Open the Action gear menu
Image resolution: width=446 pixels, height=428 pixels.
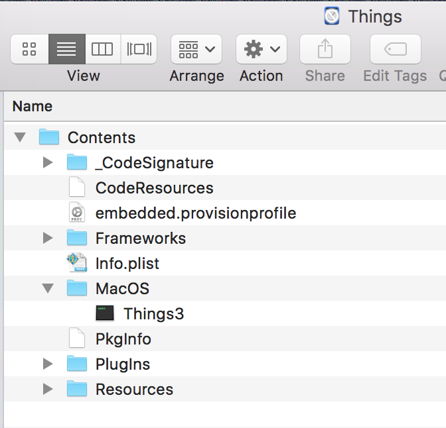pos(261,49)
